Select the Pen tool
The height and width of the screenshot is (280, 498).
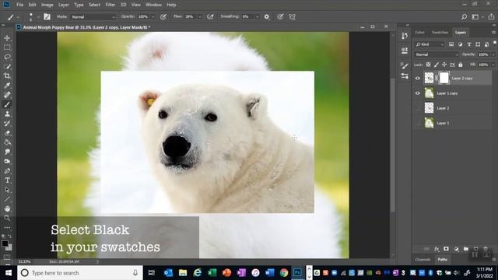coord(7,171)
